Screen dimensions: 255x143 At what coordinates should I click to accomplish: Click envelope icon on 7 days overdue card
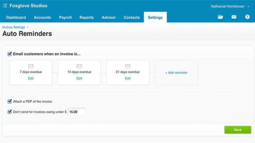(x=31, y=66)
